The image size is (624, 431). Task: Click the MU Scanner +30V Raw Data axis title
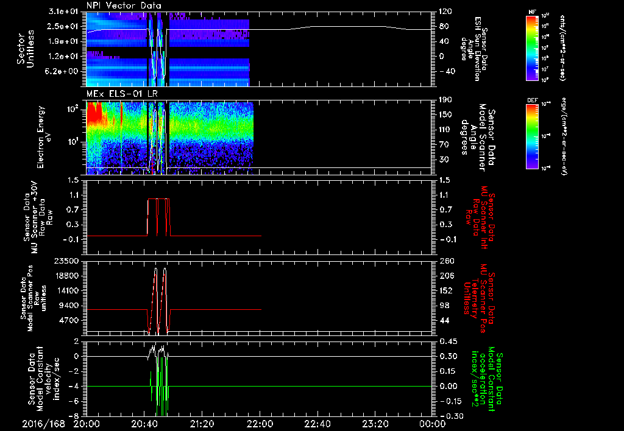38,217
